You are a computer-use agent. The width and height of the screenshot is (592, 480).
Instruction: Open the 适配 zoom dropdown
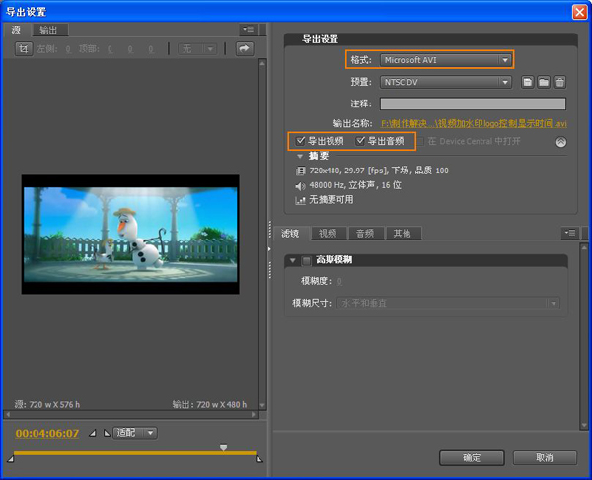135,433
